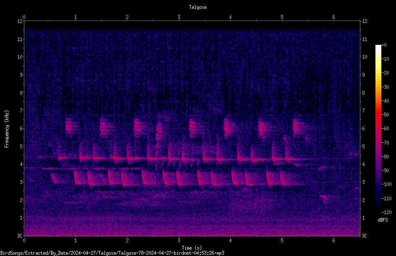Click the -120 label on color scale
396x256 pixels.
(386, 212)
